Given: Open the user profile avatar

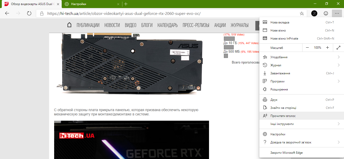Looking at the screenshot, I should tap(314, 13).
